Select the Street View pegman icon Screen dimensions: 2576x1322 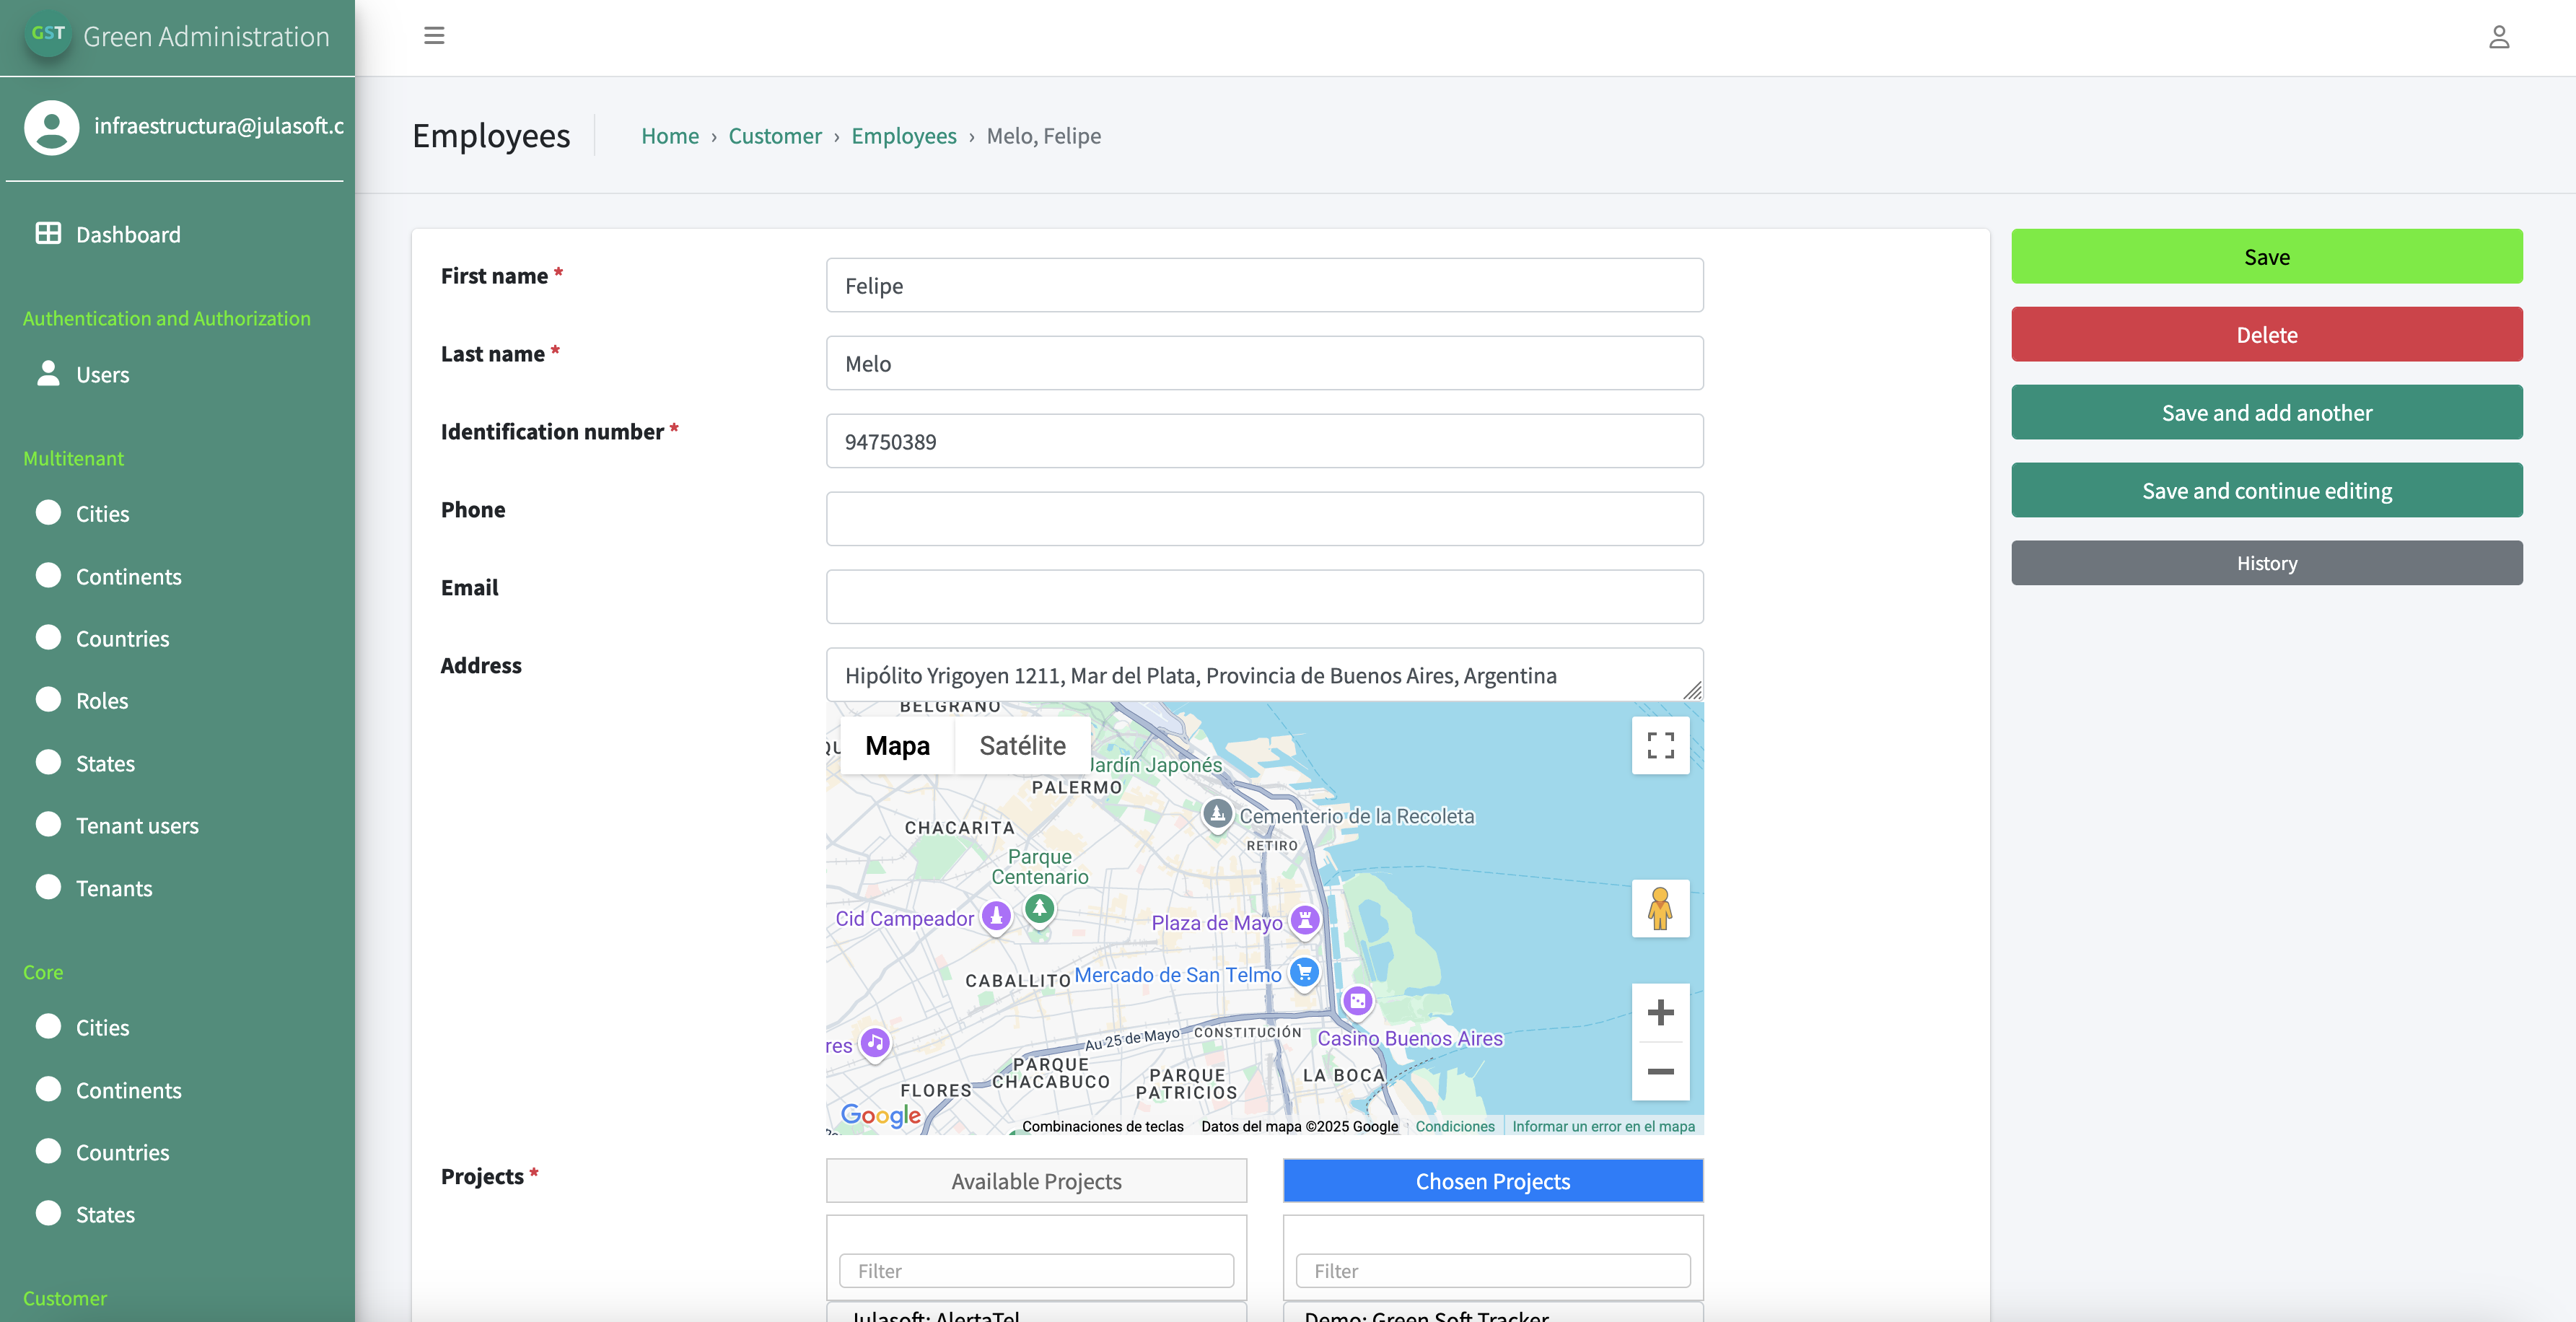click(1660, 908)
